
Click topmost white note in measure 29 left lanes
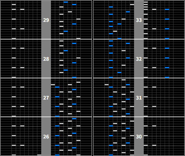[14, 5]
